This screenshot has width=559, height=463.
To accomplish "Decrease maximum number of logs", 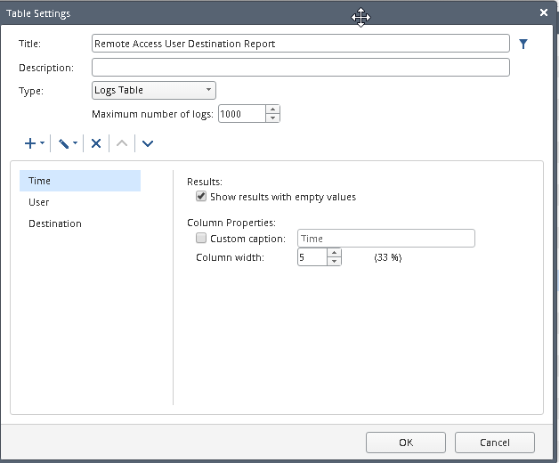I will click(x=272, y=118).
